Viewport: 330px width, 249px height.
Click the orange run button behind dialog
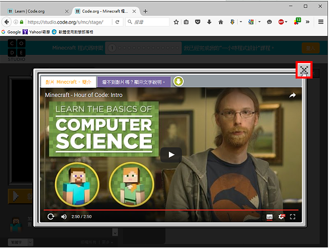(x=20, y=196)
